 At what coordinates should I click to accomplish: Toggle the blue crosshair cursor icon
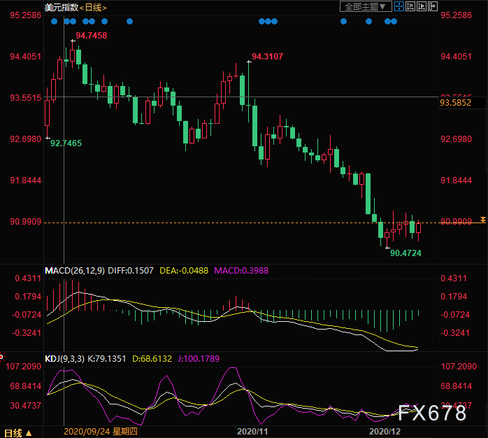[399, 6]
